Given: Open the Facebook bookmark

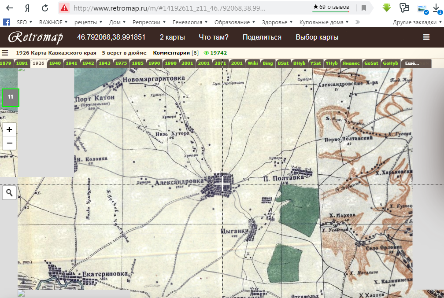Looking at the screenshot, I should [7, 22].
